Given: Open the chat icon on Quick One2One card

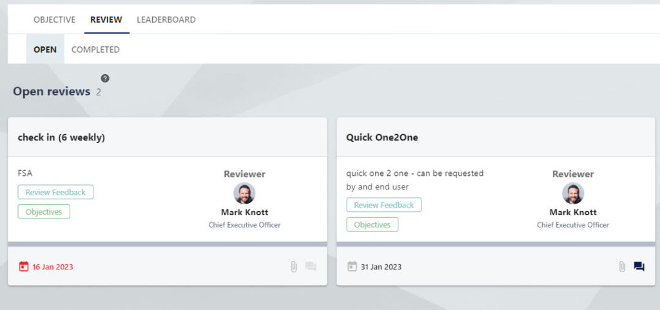Looking at the screenshot, I should 639,267.
